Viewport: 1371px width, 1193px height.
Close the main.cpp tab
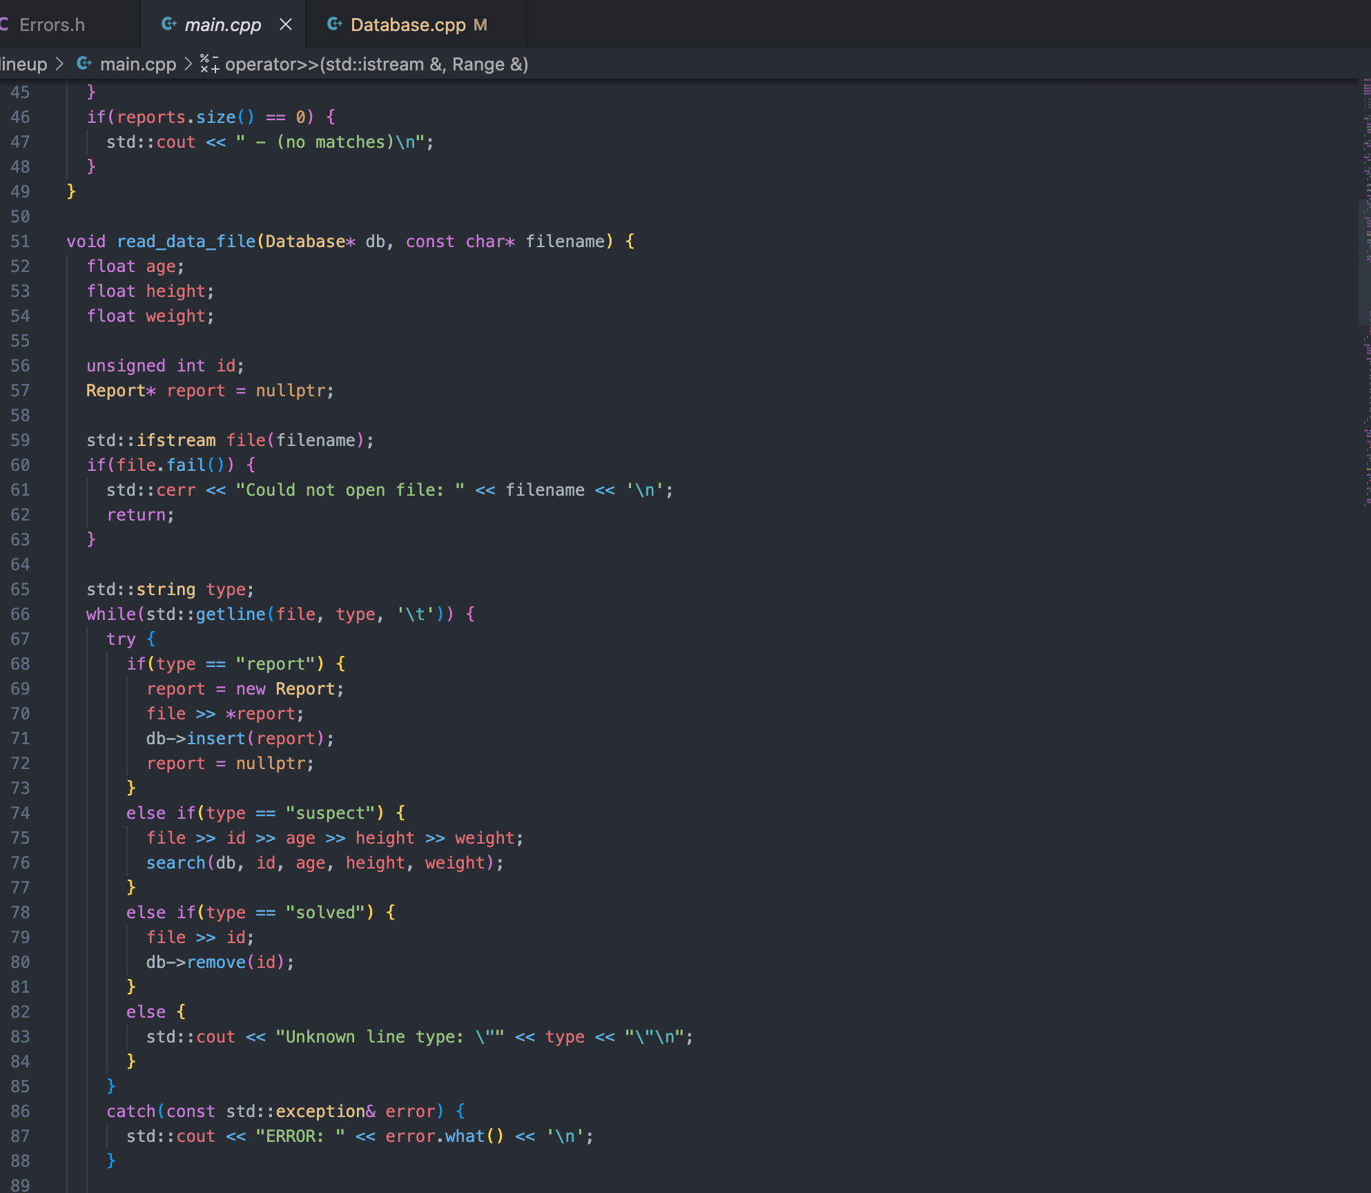(x=286, y=25)
